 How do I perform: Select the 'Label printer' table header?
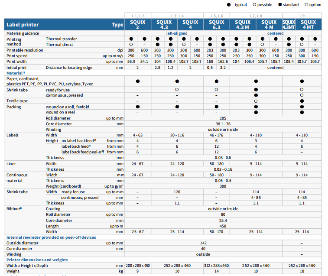coord(23,25)
